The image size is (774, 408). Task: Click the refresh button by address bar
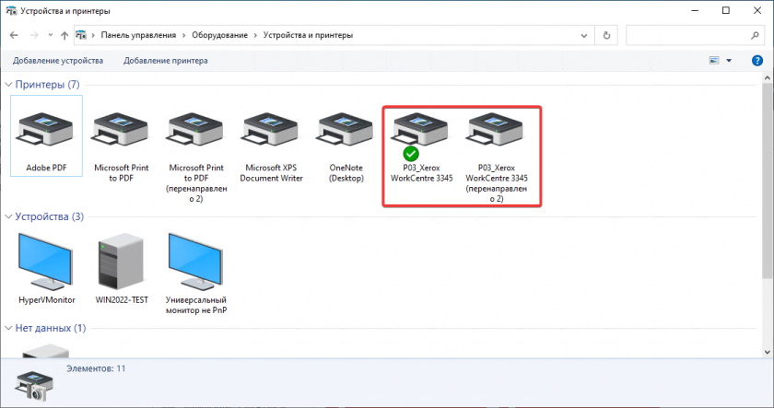coord(606,35)
